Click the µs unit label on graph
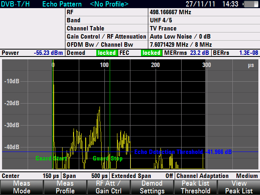The image size is (260, 195). click(251, 65)
